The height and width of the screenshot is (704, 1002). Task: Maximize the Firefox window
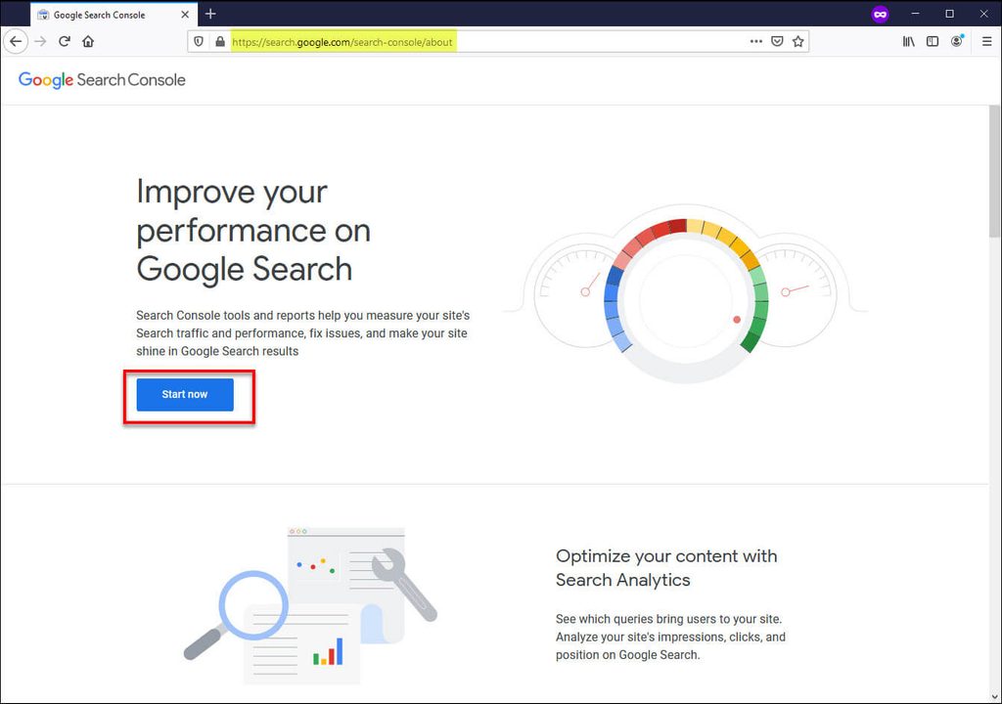(949, 14)
